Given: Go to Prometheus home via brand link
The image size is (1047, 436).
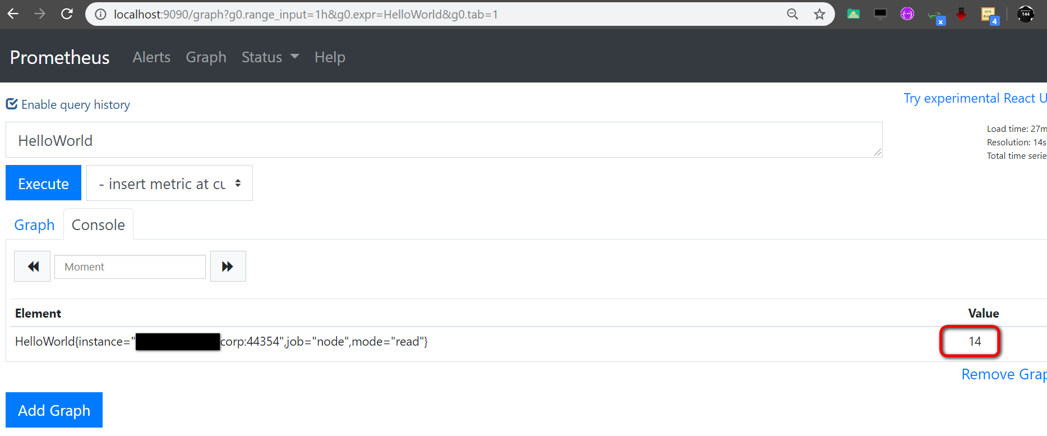Looking at the screenshot, I should pos(60,57).
